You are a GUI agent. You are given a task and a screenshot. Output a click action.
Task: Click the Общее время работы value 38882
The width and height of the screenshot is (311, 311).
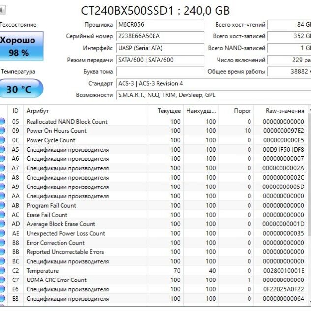pyautogui.click(x=289, y=72)
